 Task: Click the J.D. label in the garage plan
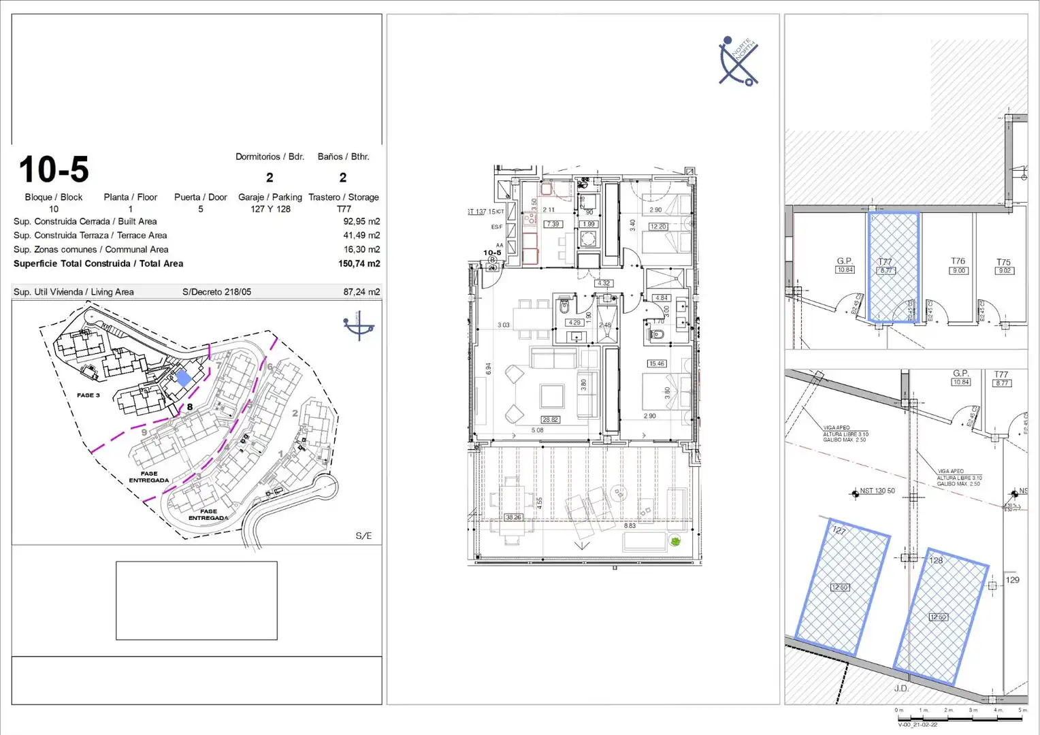(x=901, y=689)
